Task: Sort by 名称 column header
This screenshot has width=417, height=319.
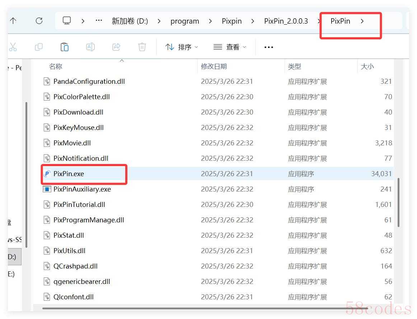Action: (x=56, y=66)
